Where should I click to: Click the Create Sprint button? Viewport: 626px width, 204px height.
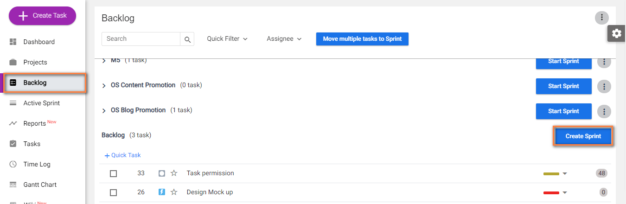coord(583,136)
